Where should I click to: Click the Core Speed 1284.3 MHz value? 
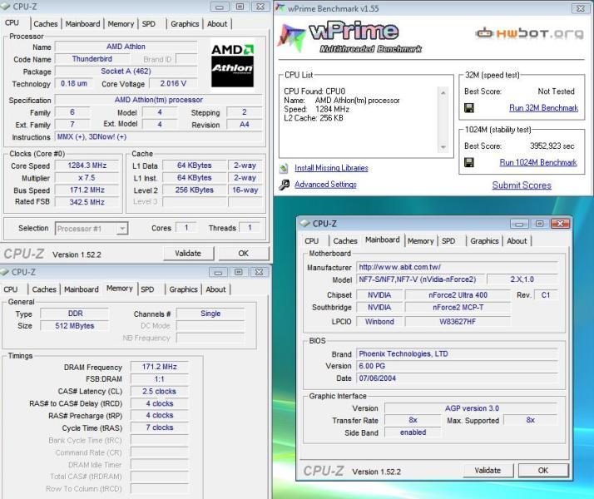87,166
